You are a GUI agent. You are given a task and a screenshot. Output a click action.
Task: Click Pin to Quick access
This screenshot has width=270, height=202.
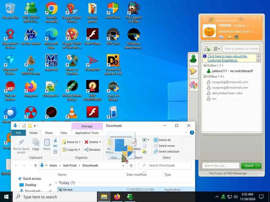(21, 146)
